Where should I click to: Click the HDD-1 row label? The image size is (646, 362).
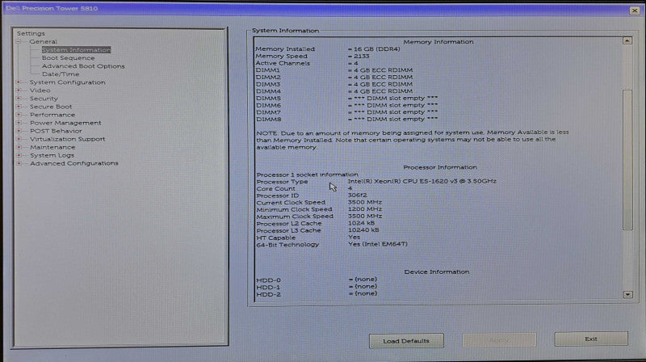pyautogui.click(x=269, y=287)
